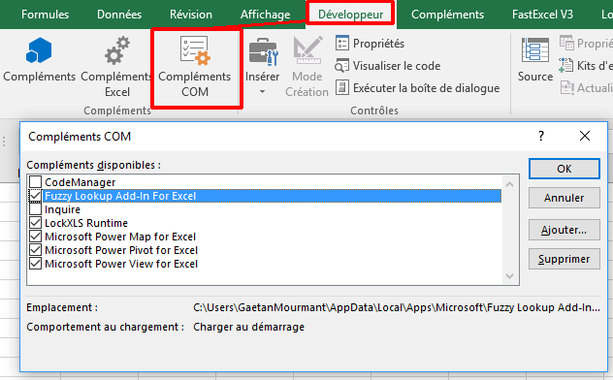Select Microsoft Power View for Excel text
The height and width of the screenshot is (380, 613).
[x=121, y=264]
